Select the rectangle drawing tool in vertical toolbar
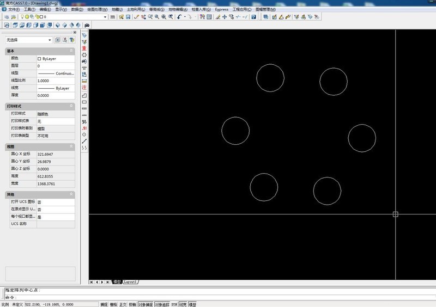 point(84,102)
